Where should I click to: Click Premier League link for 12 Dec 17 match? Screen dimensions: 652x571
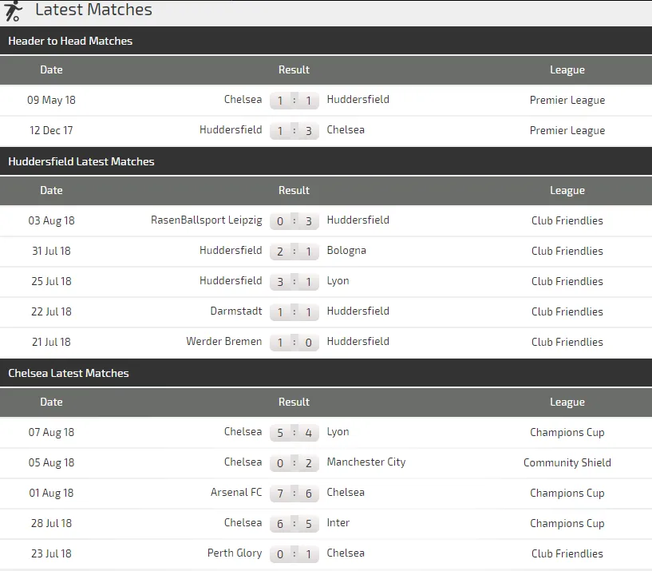[567, 131]
